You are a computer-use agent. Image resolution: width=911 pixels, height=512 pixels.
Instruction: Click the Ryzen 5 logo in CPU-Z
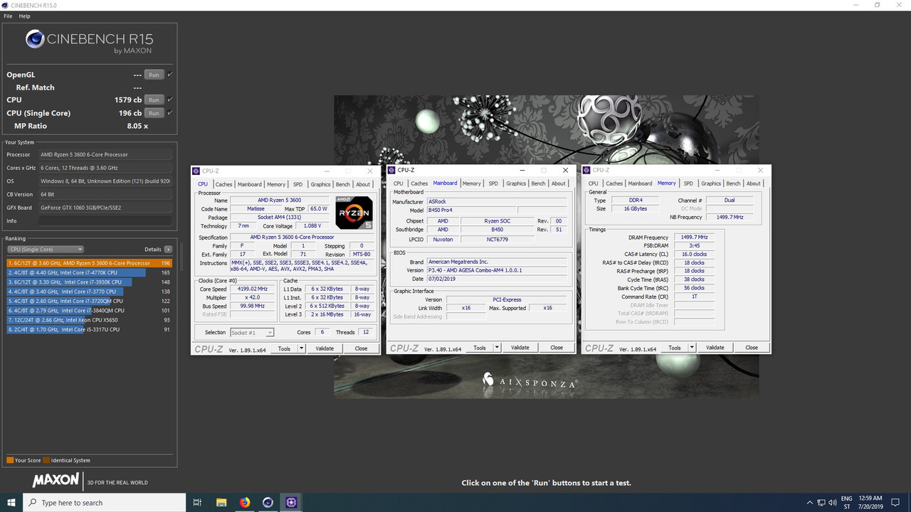(354, 212)
